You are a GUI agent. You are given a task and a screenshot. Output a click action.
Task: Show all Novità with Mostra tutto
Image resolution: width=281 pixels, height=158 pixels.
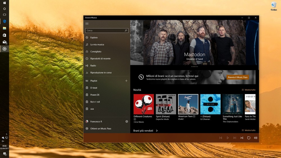(249, 90)
